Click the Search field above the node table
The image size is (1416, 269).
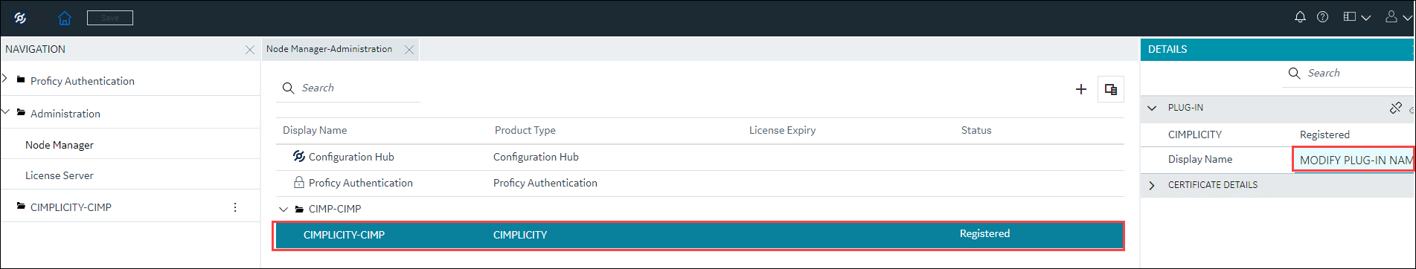[348, 88]
